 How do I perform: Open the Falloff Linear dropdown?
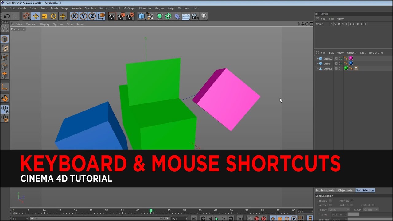pyautogui.click(x=339, y=210)
